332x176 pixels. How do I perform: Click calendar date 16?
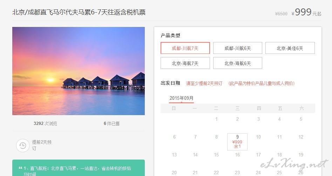(x=237, y=155)
